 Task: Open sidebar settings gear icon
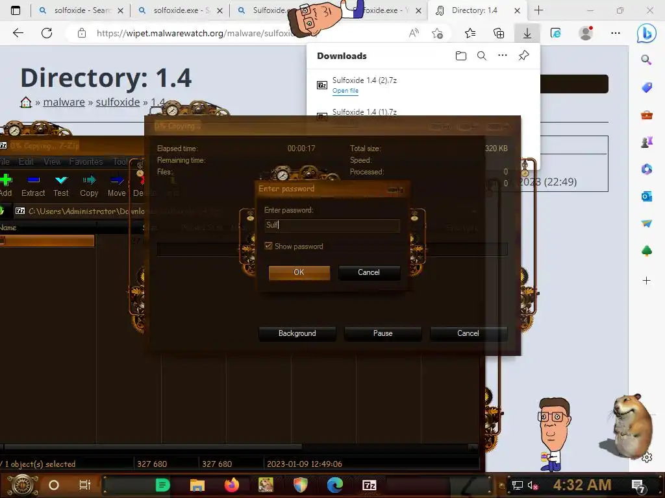coord(647,457)
